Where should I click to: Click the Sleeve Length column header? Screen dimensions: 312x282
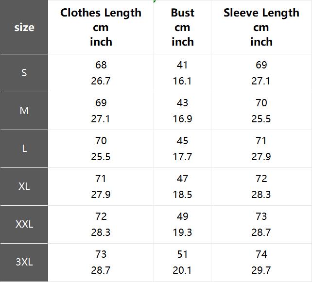coord(261,27)
